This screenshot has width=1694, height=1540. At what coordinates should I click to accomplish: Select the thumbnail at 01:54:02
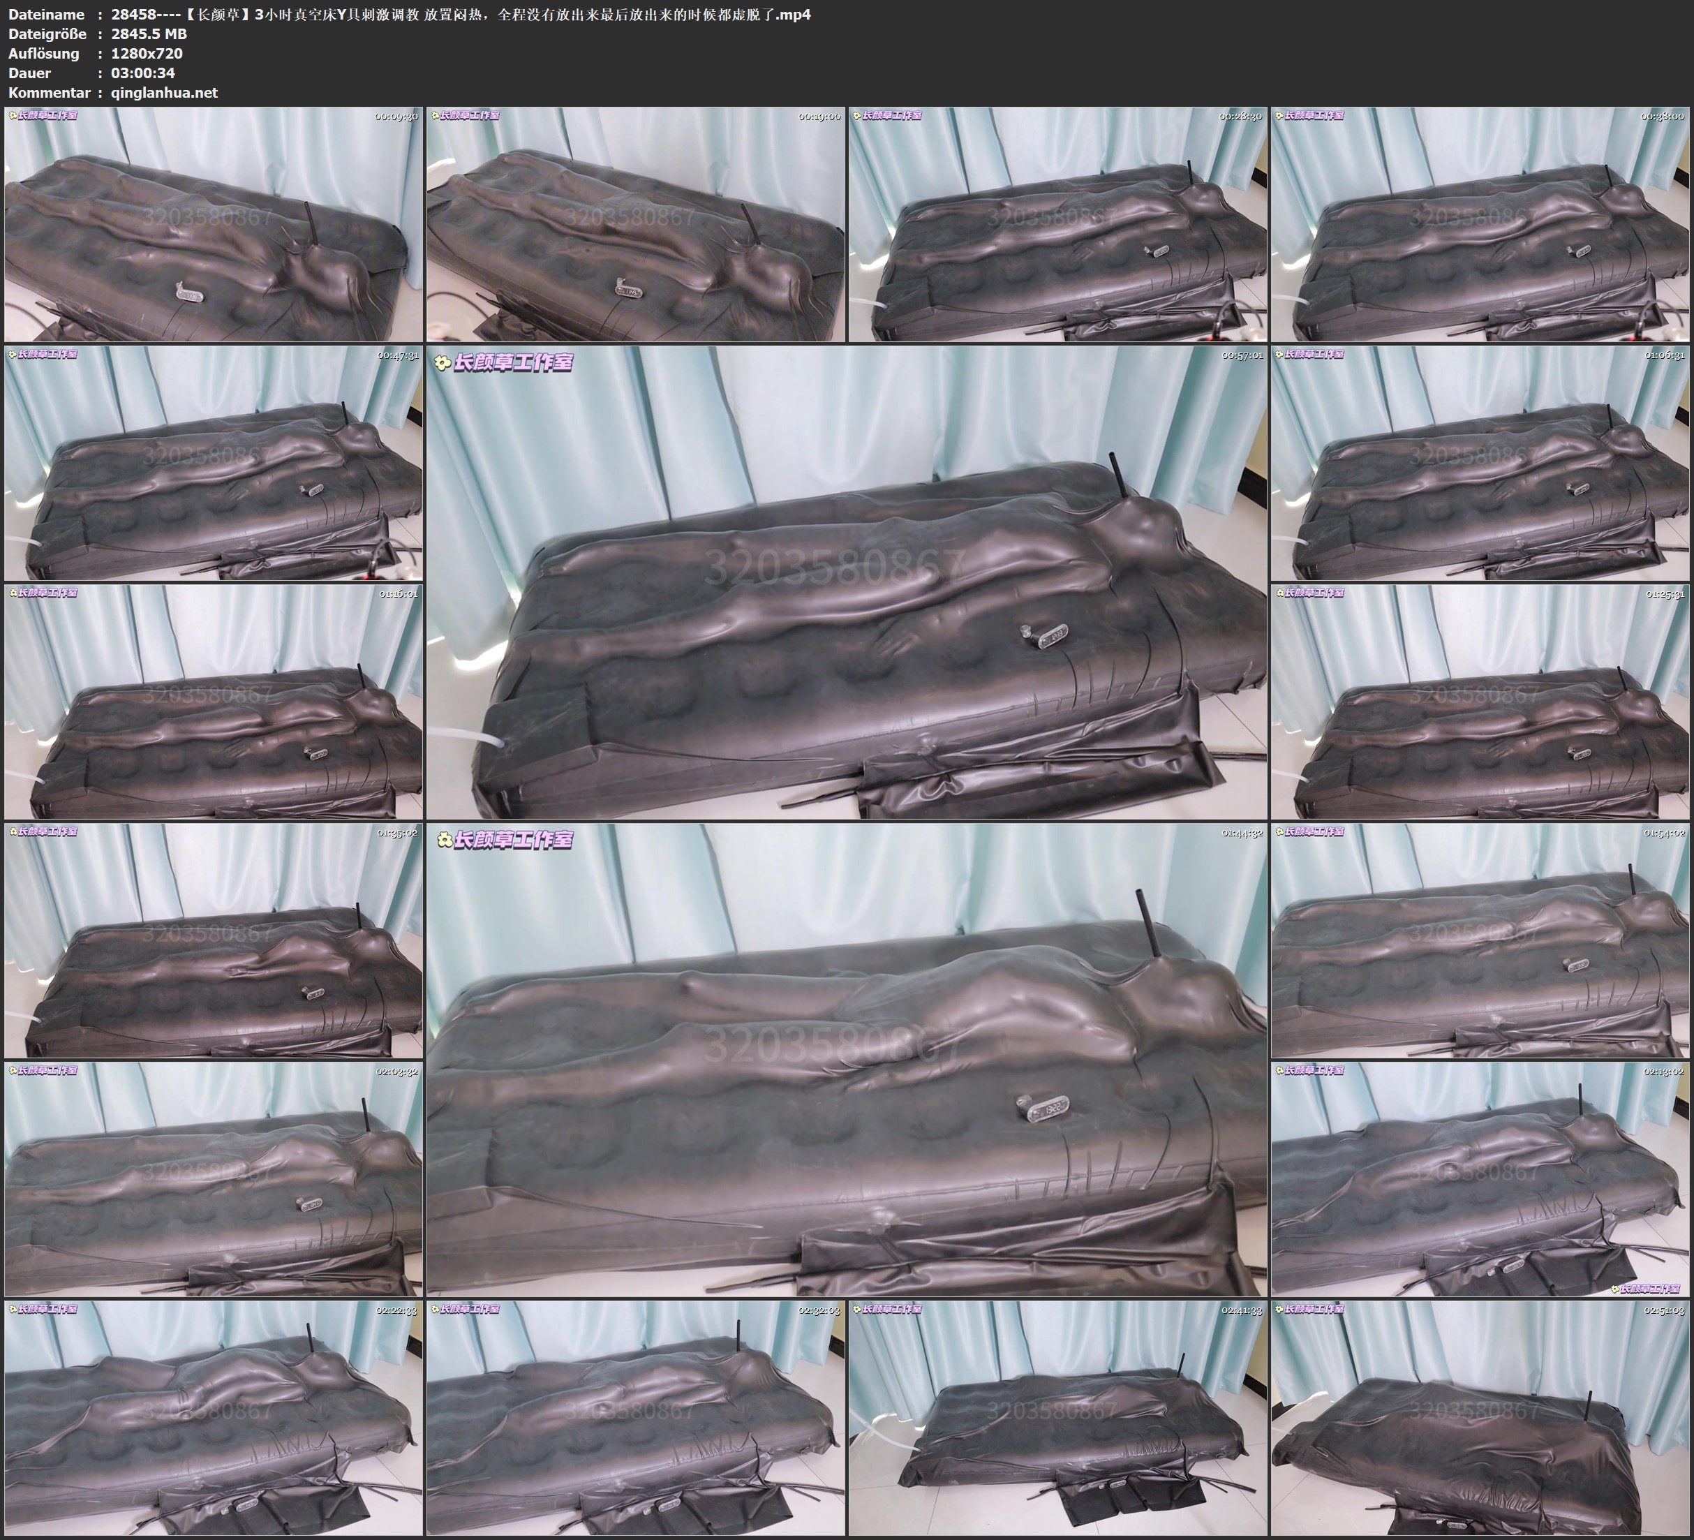click(1480, 940)
